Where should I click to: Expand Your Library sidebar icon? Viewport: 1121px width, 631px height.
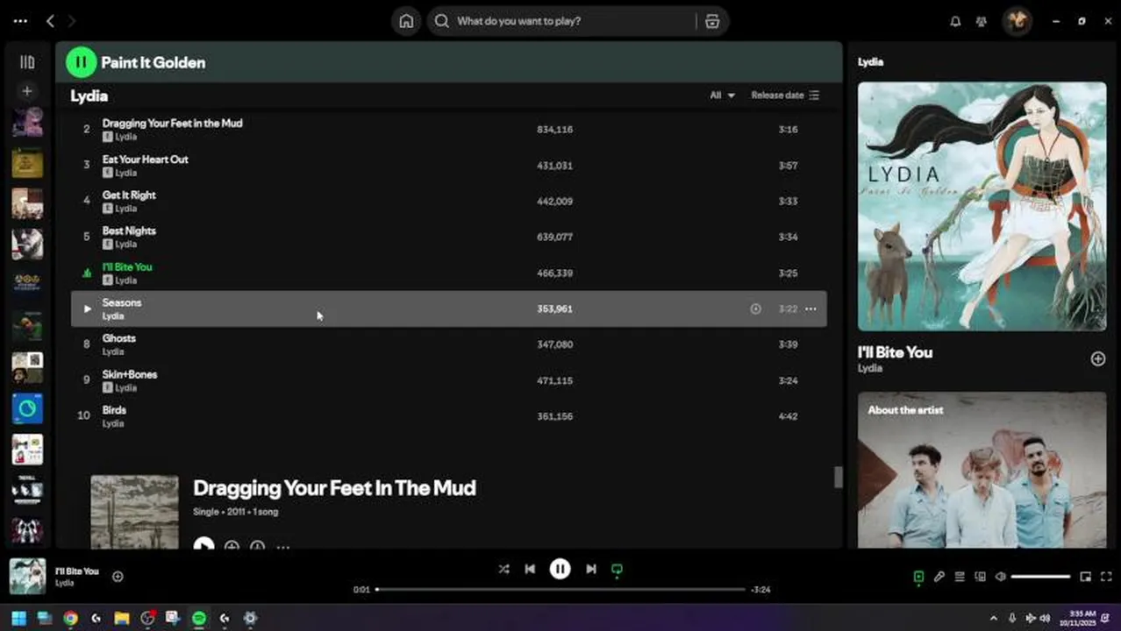[27, 62]
